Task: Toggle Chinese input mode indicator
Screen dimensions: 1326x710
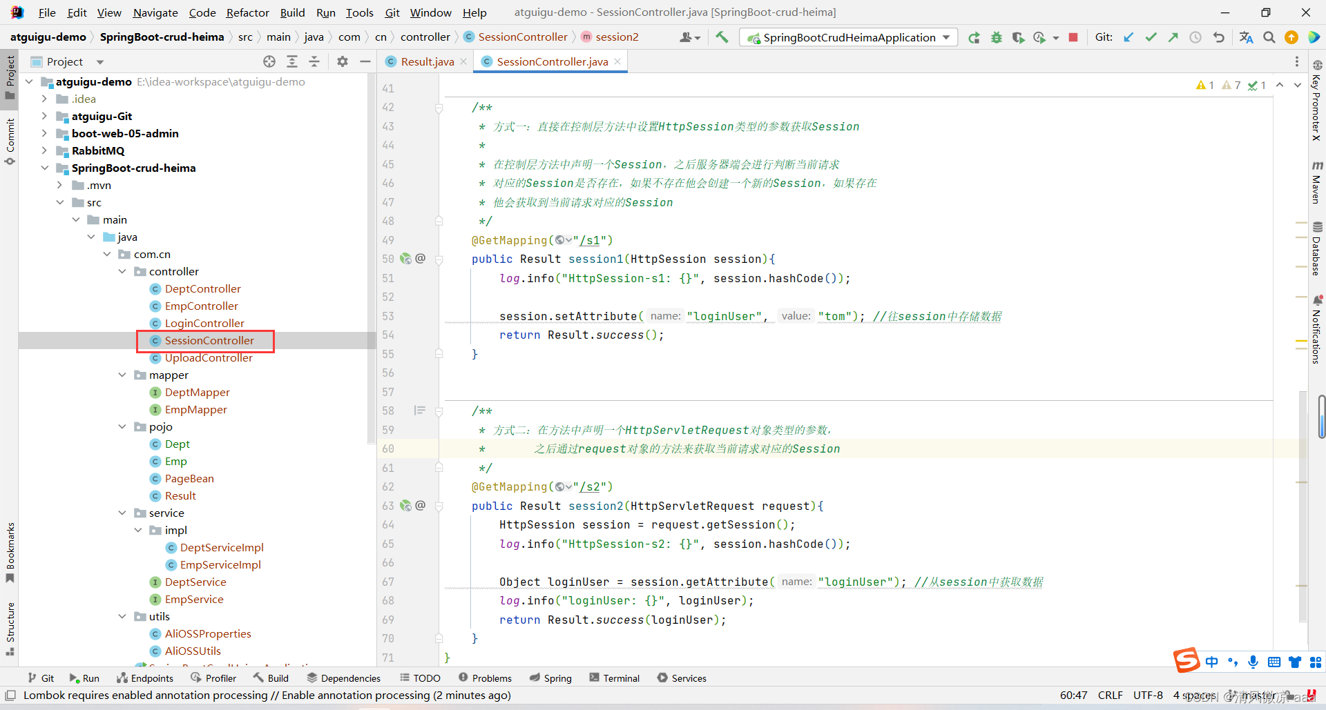Action: (x=1212, y=662)
